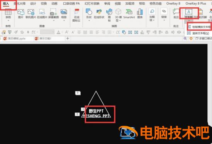Click the presentation screen quick toolbar icon
Viewport: 212px width, 144px height.
[x=10, y=32]
